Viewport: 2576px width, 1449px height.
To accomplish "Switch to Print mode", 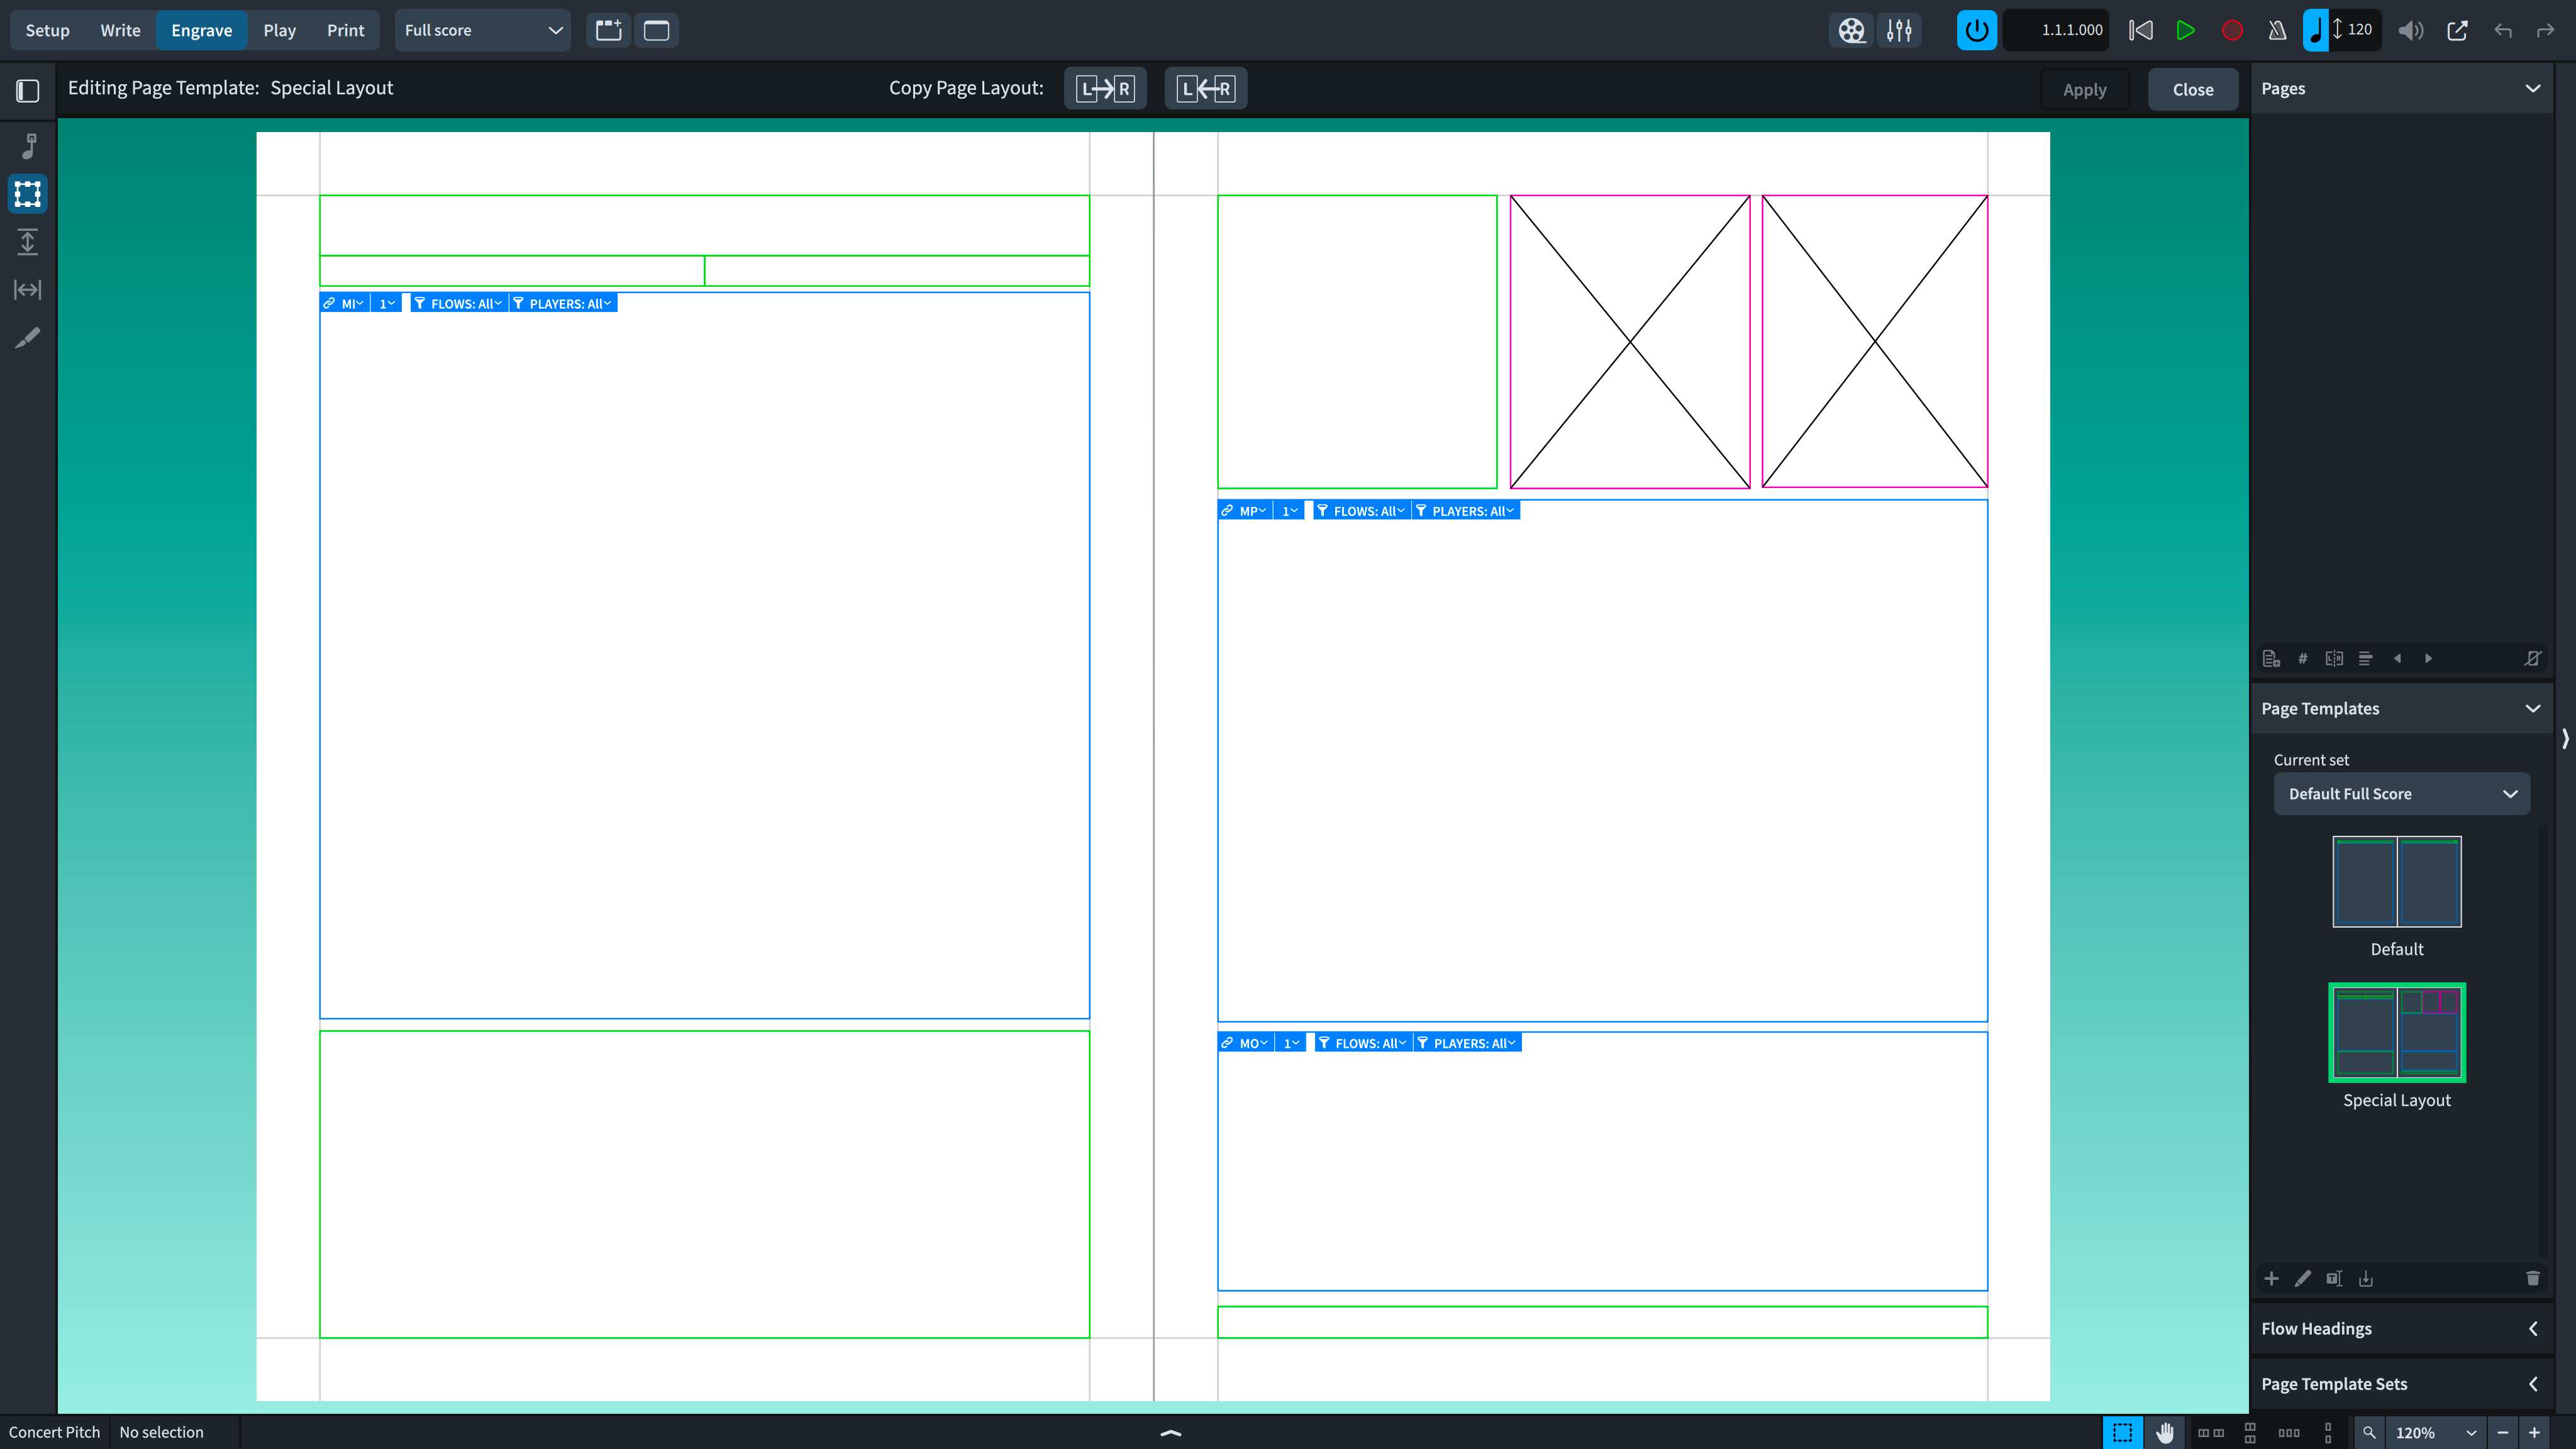I will click(345, 30).
